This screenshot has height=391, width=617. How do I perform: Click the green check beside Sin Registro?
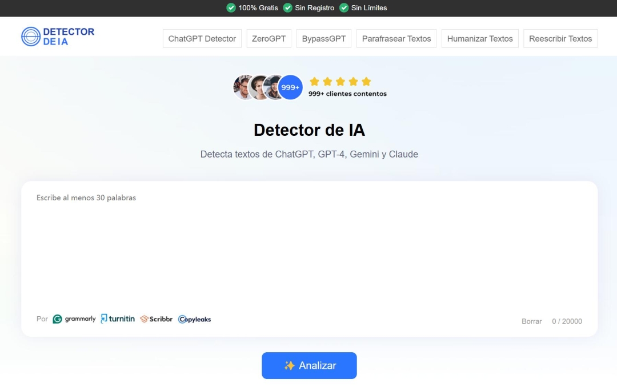pos(287,8)
